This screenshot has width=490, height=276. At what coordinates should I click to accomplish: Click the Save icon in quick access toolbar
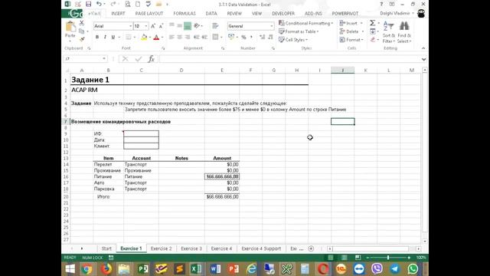[89, 4]
